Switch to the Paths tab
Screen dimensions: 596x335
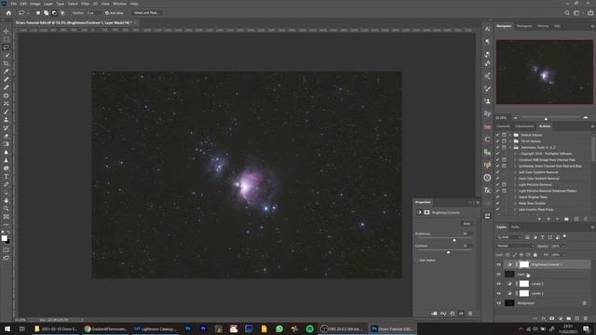(x=515, y=227)
